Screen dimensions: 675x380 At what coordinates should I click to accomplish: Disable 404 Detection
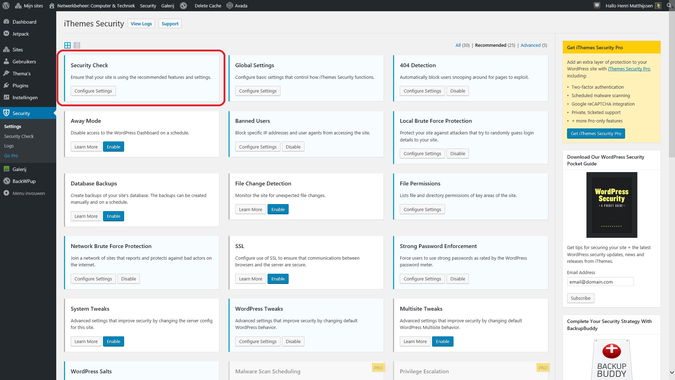tap(458, 91)
